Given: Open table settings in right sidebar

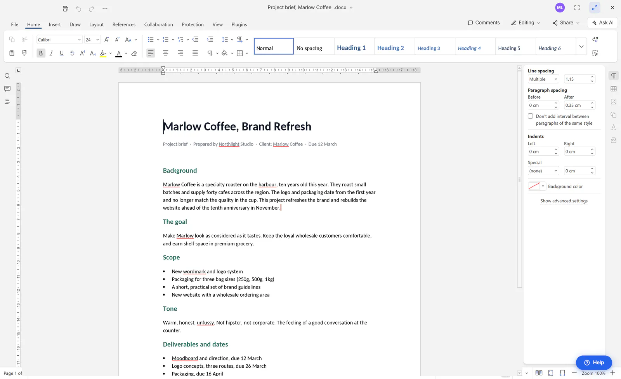Looking at the screenshot, I should click(x=614, y=89).
